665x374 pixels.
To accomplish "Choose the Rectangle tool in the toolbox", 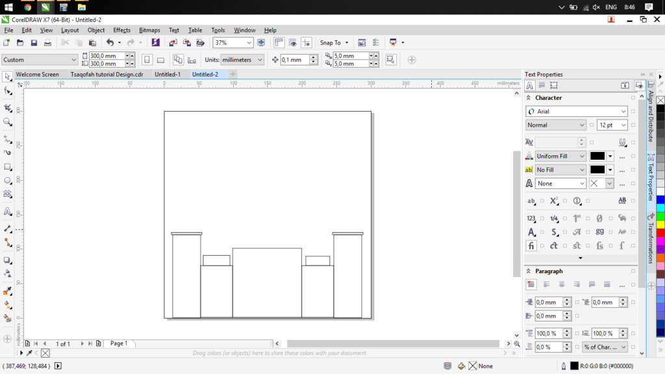I will coord(8,167).
